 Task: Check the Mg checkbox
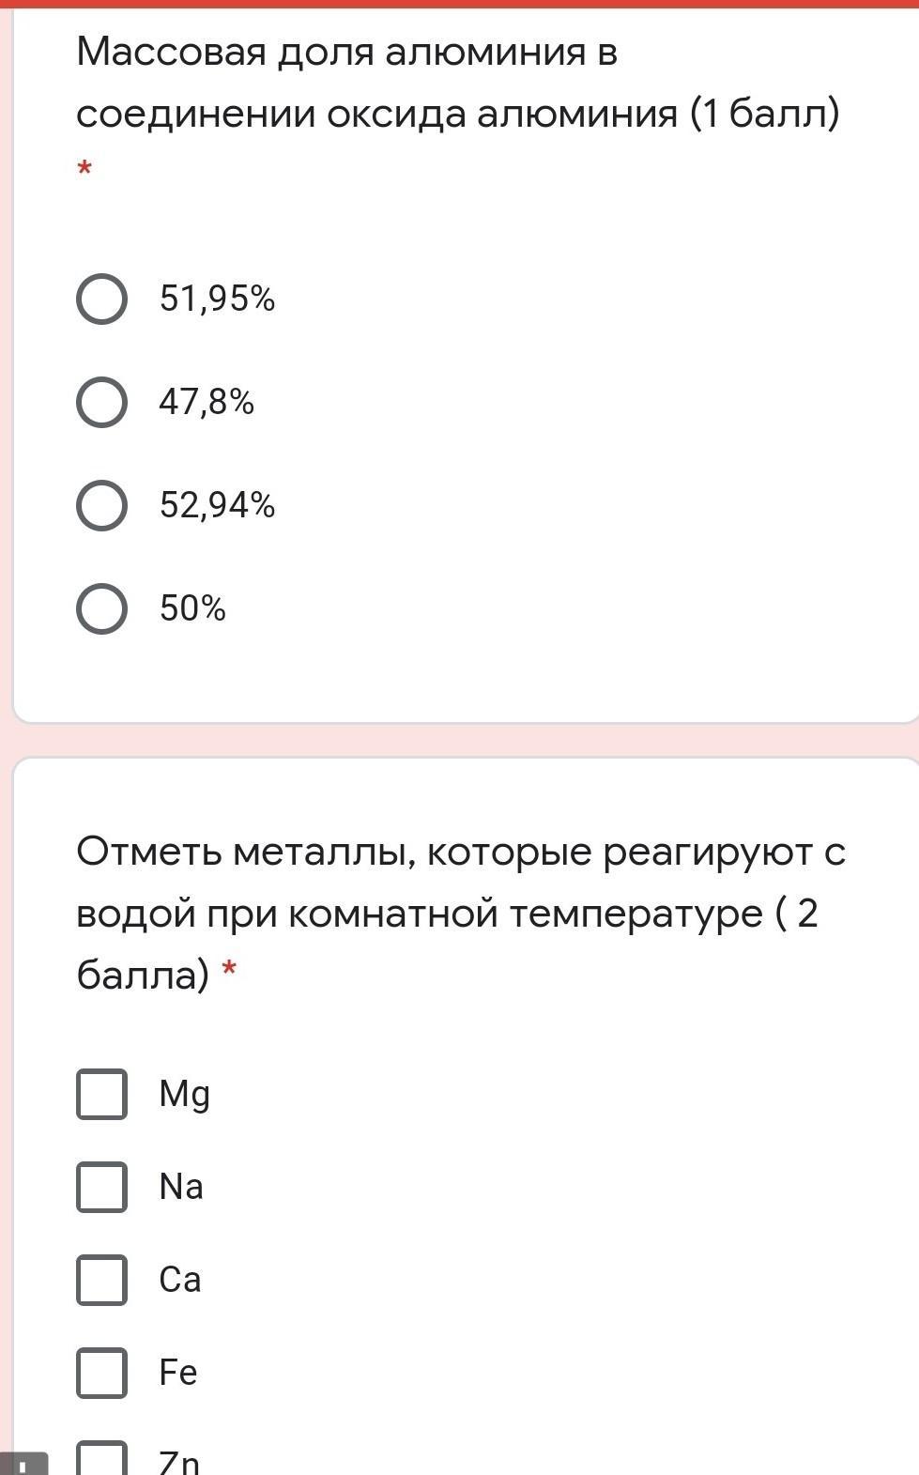click(x=101, y=1095)
